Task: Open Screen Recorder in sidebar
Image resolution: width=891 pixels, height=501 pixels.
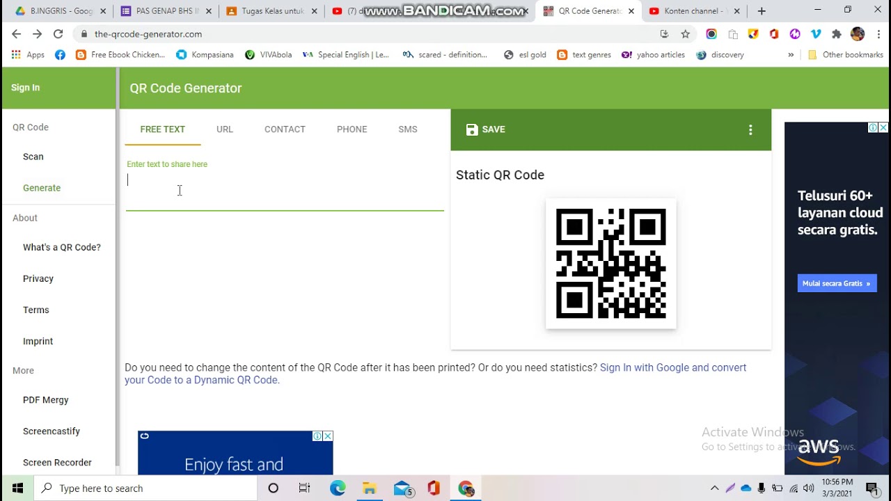Action: click(57, 463)
